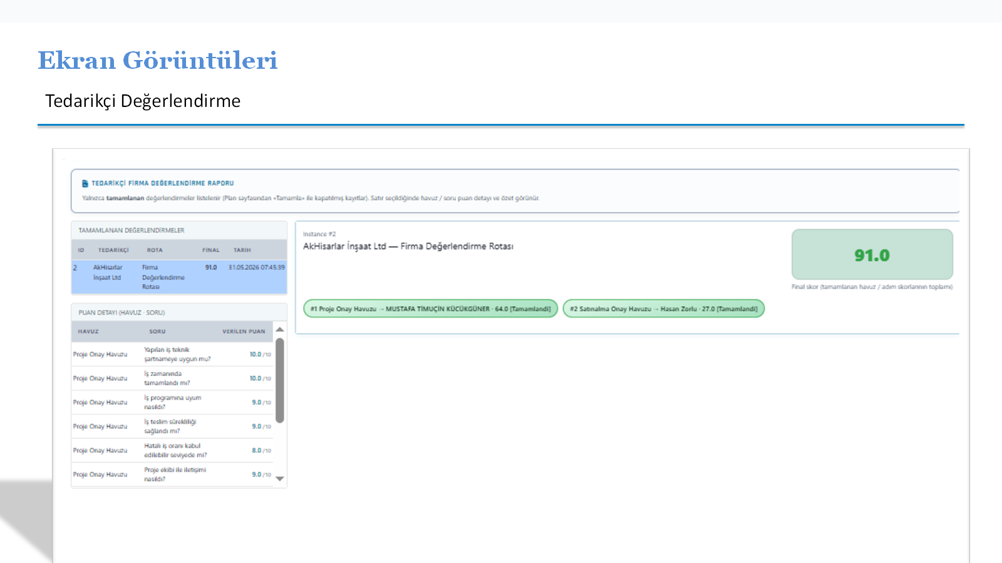Viewport: 1002px width, 563px height.
Task: Click the 'Tedarikçi Değerlendirme' slide subtitle
Action: point(143,101)
